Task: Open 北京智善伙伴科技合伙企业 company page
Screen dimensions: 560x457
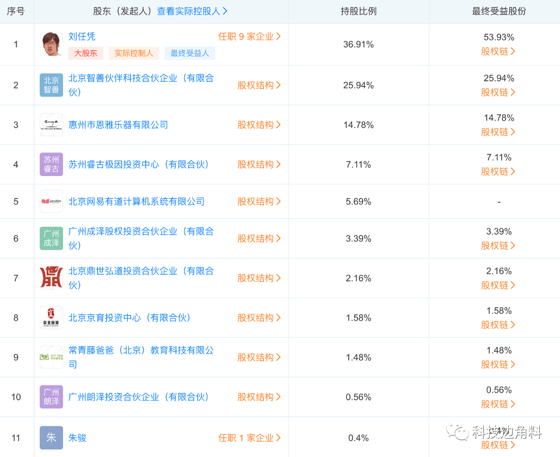Action: tap(141, 85)
